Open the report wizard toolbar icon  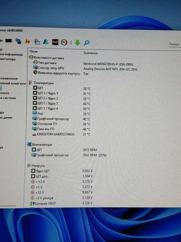pyautogui.click(x=37, y=42)
